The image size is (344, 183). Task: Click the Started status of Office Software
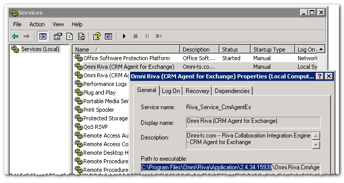[231, 58]
